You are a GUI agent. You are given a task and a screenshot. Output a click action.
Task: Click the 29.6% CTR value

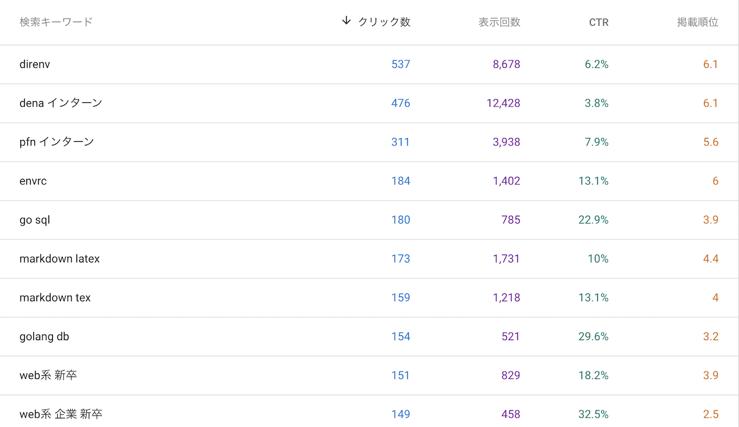(593, 336)
